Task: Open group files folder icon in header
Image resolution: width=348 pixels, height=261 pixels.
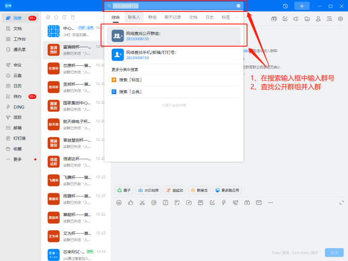Action: [x=307, y=19]
